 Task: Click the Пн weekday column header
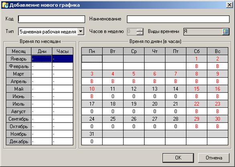coord(92,51)
